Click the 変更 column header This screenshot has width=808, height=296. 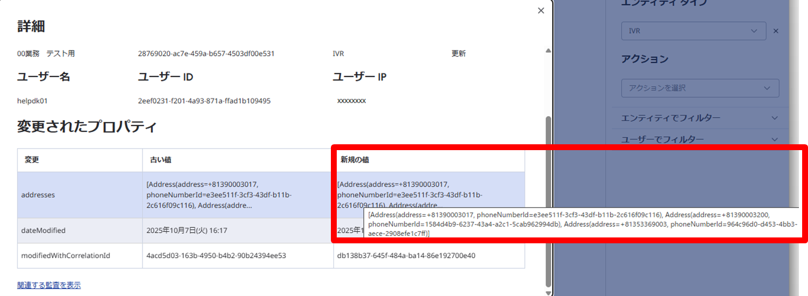[32, 160]
